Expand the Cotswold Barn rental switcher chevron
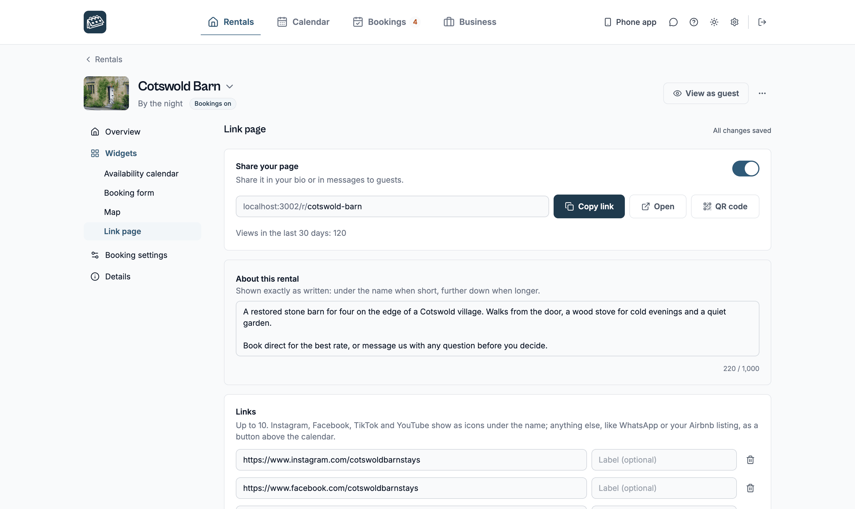Image resolution: width=855 pixels, height=509 pixels. pos(229,87)
